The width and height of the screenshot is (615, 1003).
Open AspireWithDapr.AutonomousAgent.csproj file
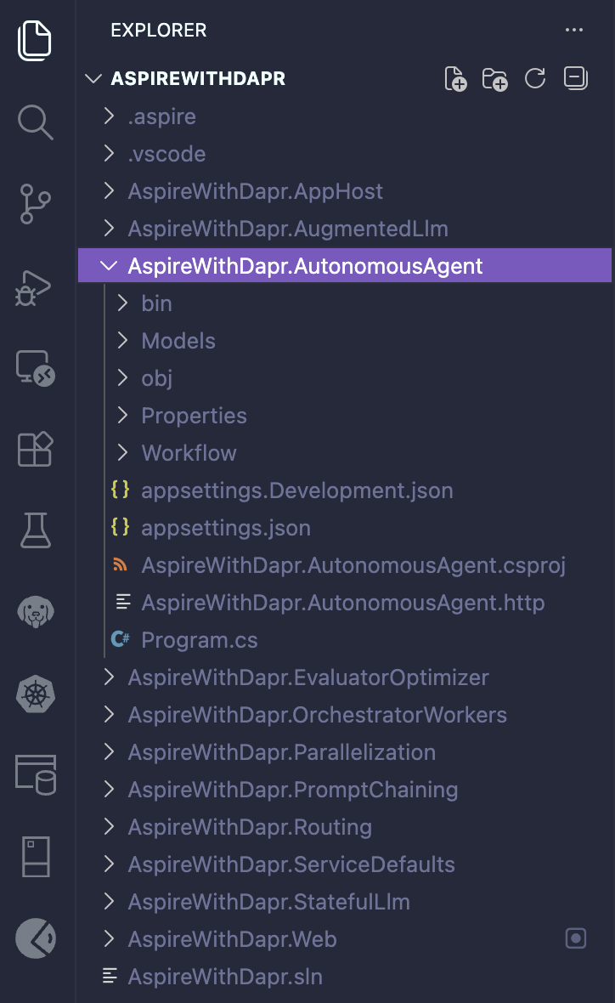[x=353, y=565]
